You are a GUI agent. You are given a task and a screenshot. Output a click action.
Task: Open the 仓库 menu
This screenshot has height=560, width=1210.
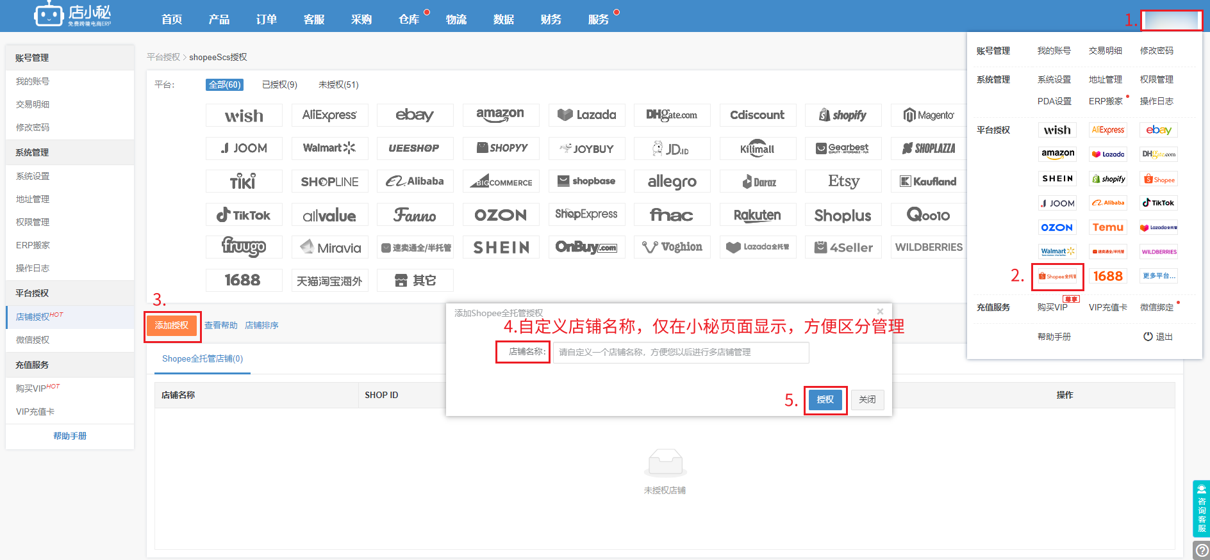coord(409,19)
